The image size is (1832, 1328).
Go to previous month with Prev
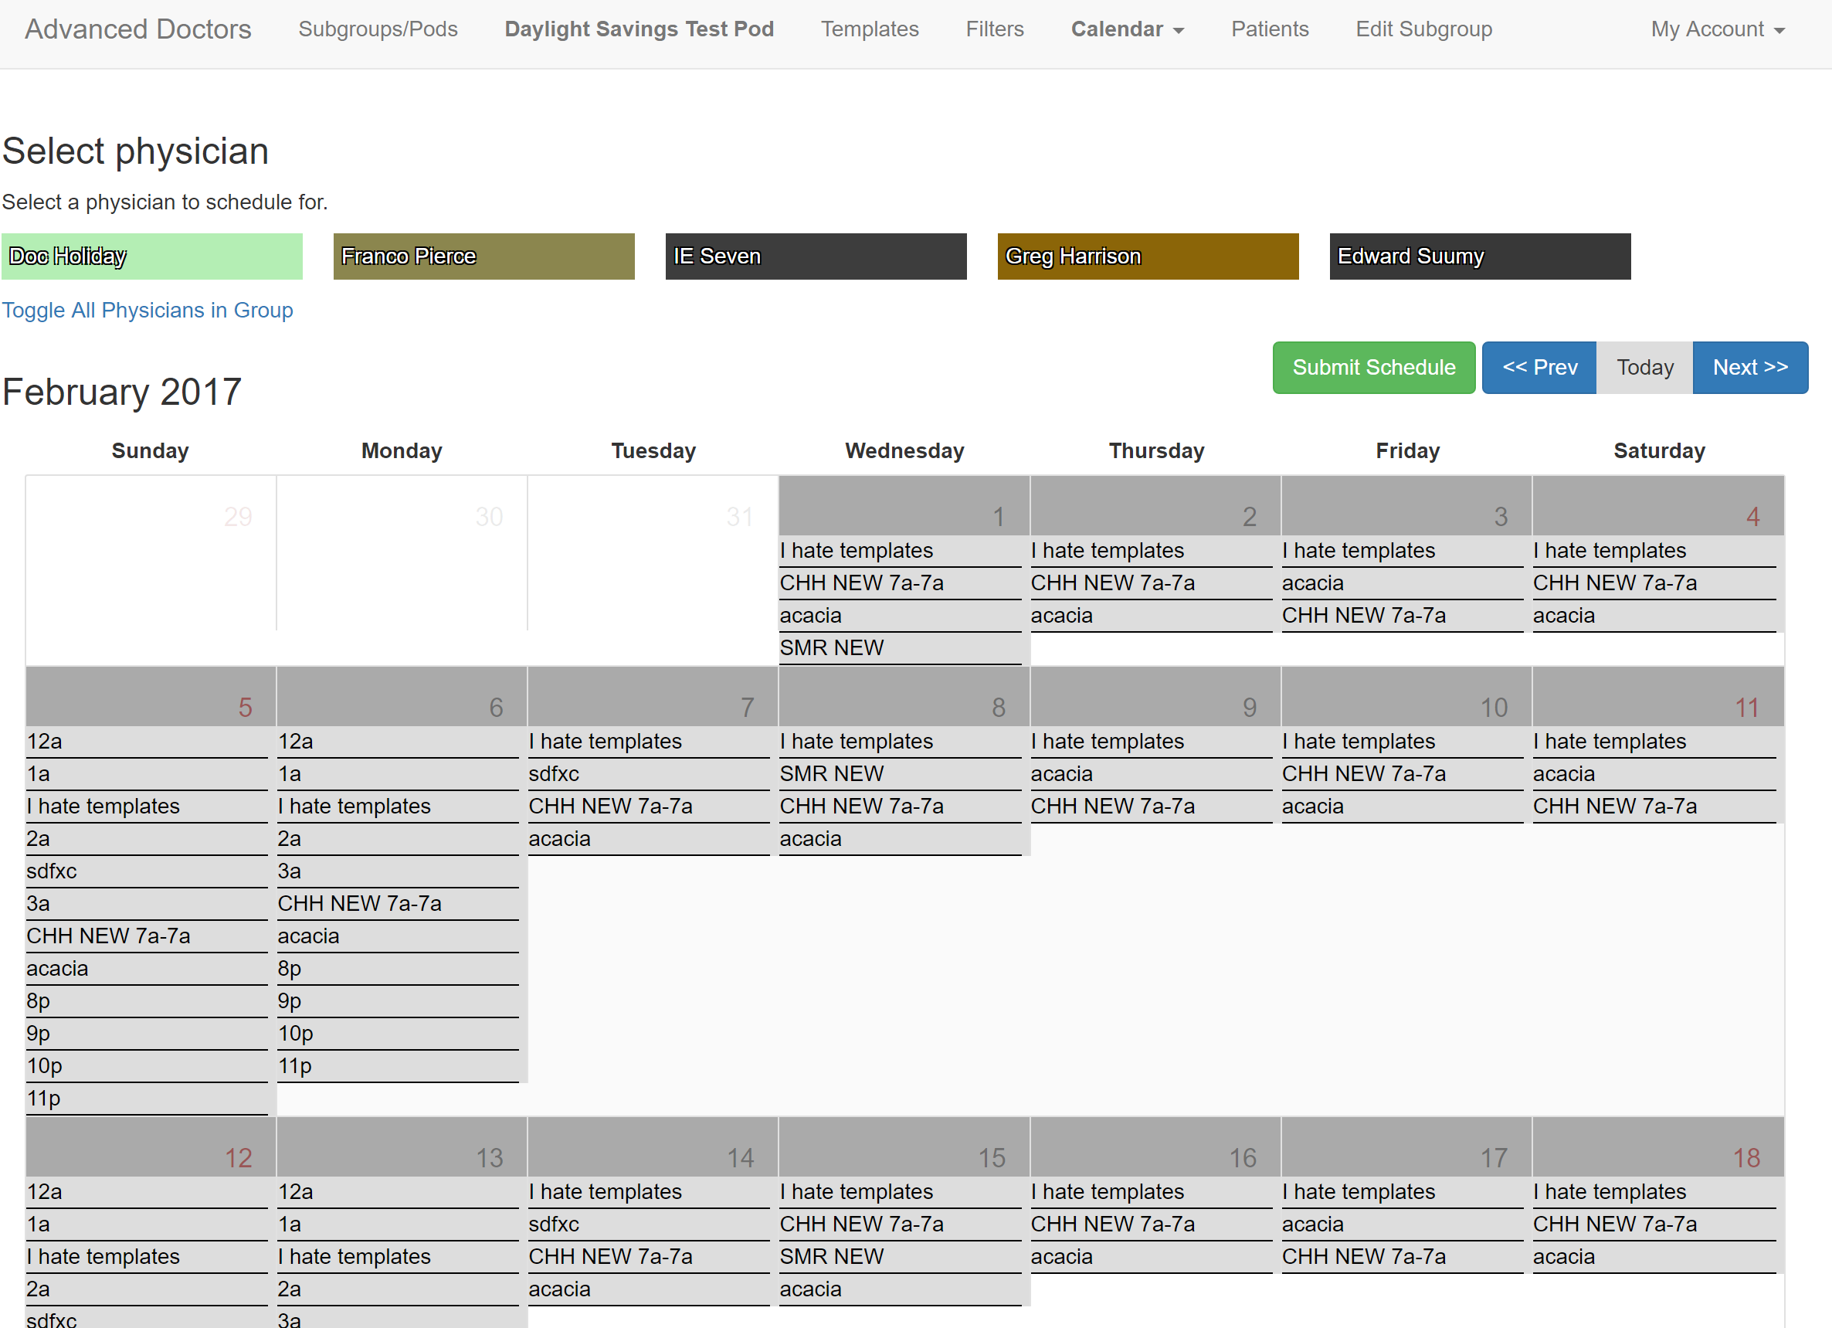click(1539, 368)
